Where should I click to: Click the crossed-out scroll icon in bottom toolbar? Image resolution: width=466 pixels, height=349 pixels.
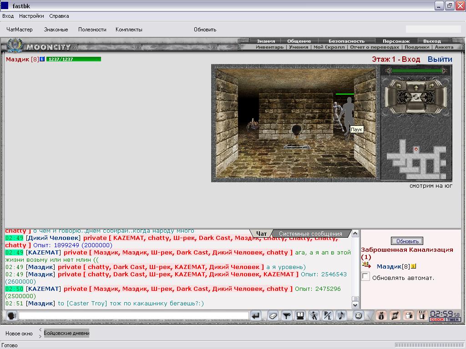point(395,316)
